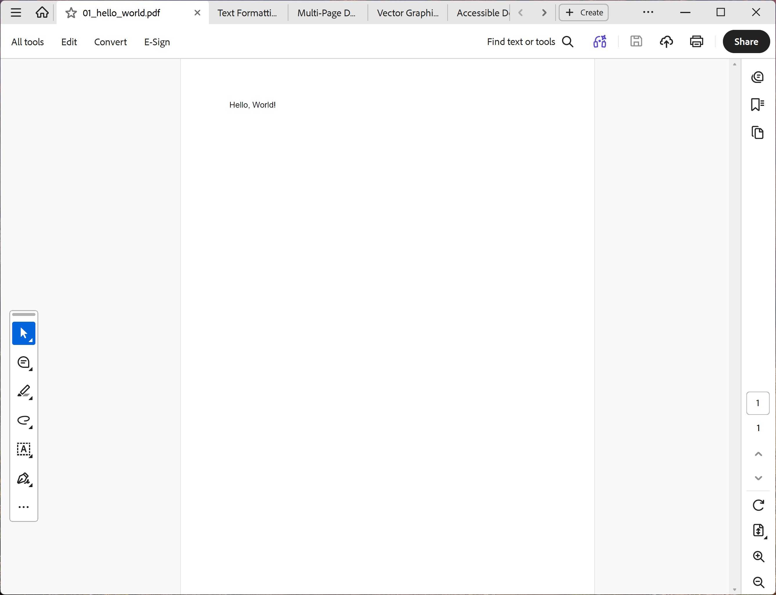This screenshot has width=776, height=595.
Task: Click the page number input field
Action: (x=758, y=403)
